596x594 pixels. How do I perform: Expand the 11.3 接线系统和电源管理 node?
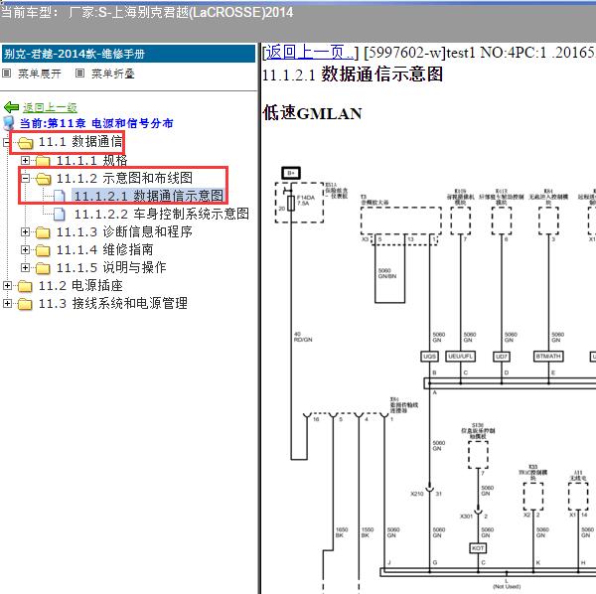point(7,303)
